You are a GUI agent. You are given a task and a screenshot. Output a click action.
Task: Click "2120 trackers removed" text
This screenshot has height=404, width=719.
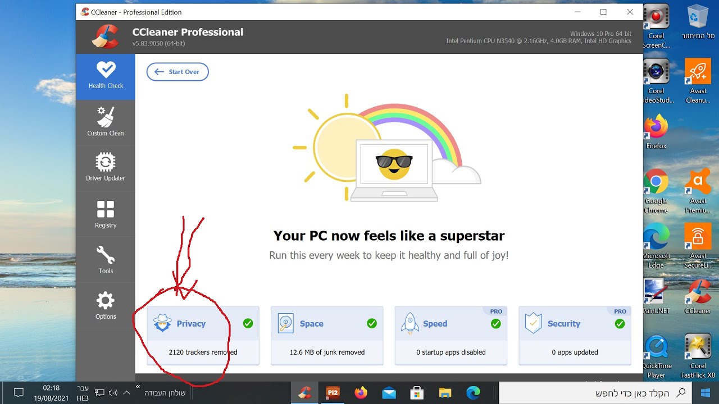coord(203,352)
